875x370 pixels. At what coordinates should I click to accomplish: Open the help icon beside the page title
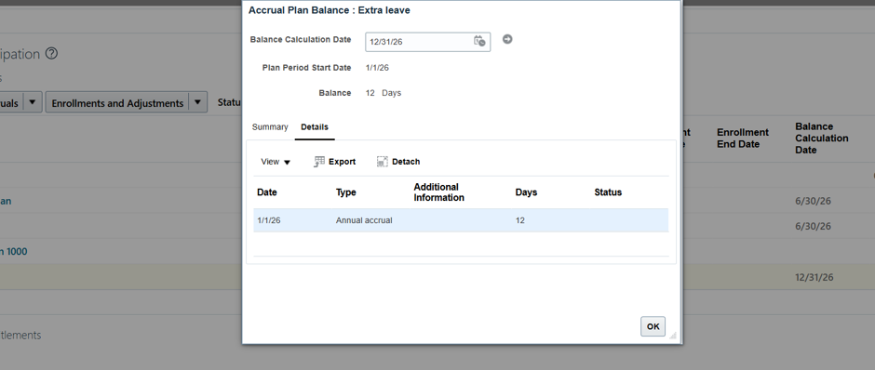[51, 54]
